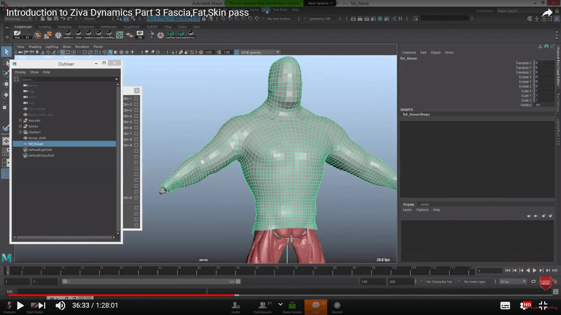Viewport: 561px width, 315px height.
Task: Check the Ctrl+1 checkbox
Action: pos(136,99)
